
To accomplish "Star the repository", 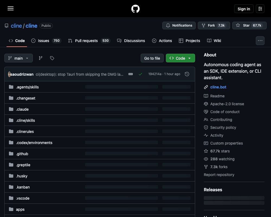I will 249,25.
